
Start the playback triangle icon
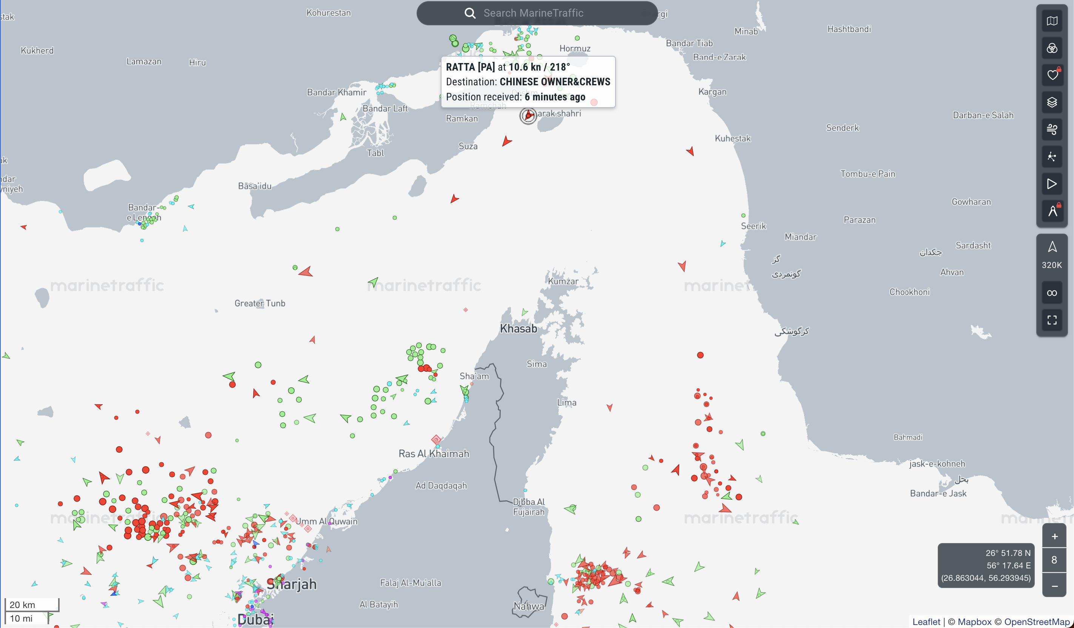(x=1051, y=184)
